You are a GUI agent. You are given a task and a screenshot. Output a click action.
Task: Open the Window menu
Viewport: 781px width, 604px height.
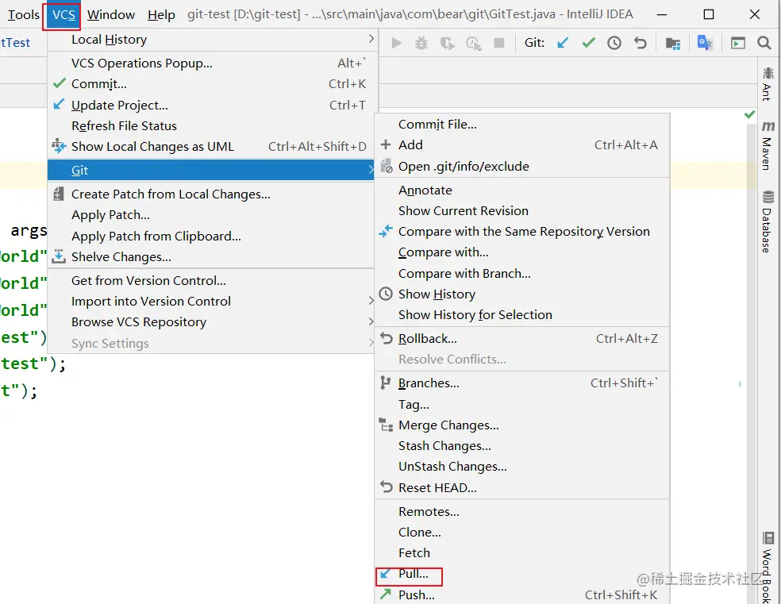pyautogui.click(x=111, y=15)
